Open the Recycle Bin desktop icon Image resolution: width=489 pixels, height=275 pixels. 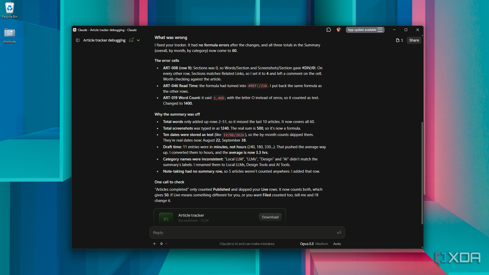(10, 10)
